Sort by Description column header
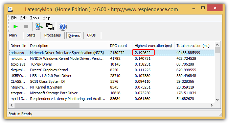This screenshot has width=229, height=123. [x=68, y=46]
